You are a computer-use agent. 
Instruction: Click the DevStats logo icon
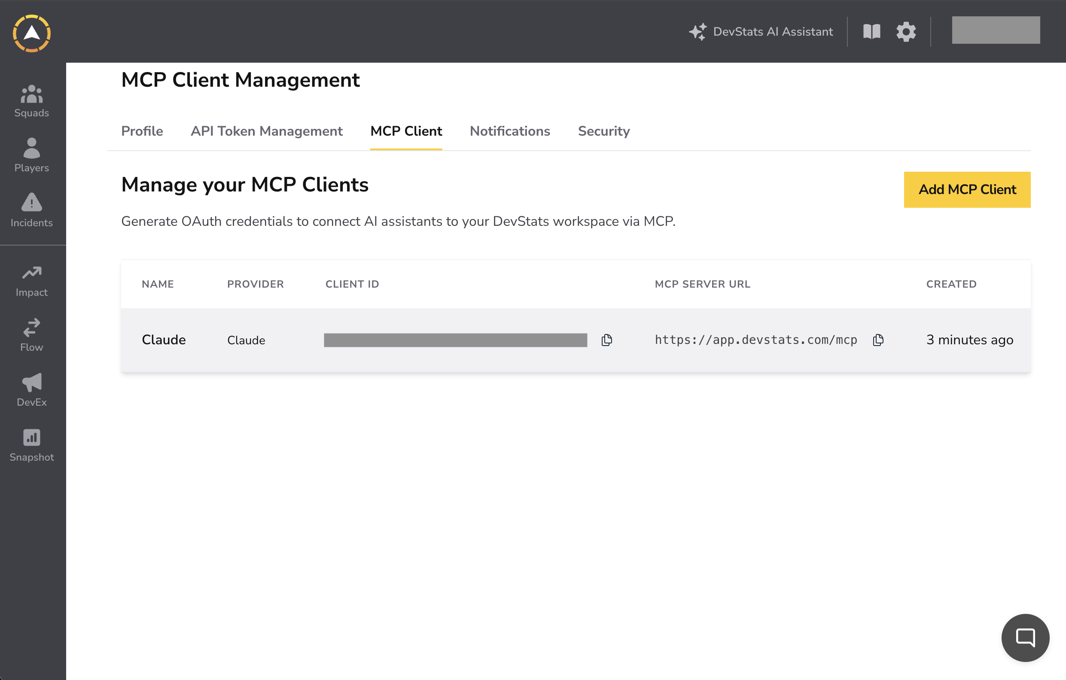click(x=32, y=33)
